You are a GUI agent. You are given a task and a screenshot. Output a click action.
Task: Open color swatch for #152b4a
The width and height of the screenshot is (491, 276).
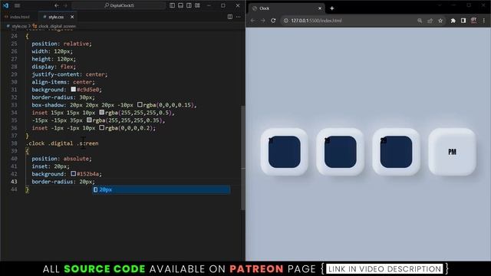click(74, 174)
